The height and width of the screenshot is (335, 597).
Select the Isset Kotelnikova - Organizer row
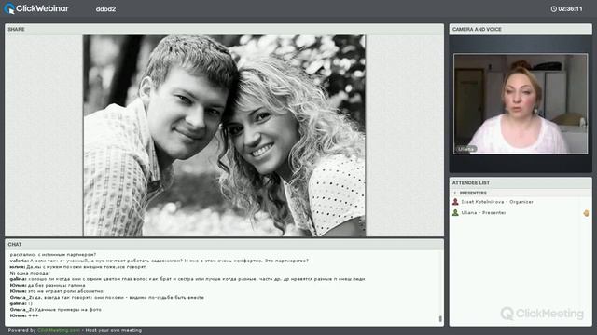(x=521, y=202)
